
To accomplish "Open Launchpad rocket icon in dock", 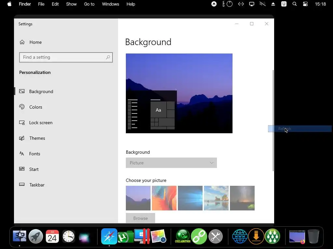I will pos(36,236).
